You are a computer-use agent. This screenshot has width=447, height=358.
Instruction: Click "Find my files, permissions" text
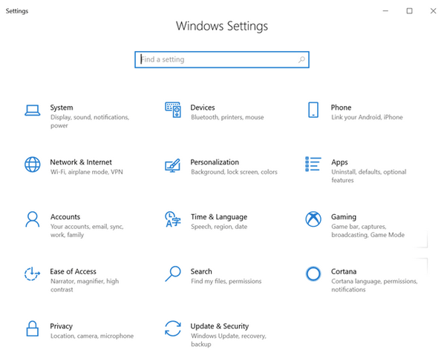click(226, 281)
